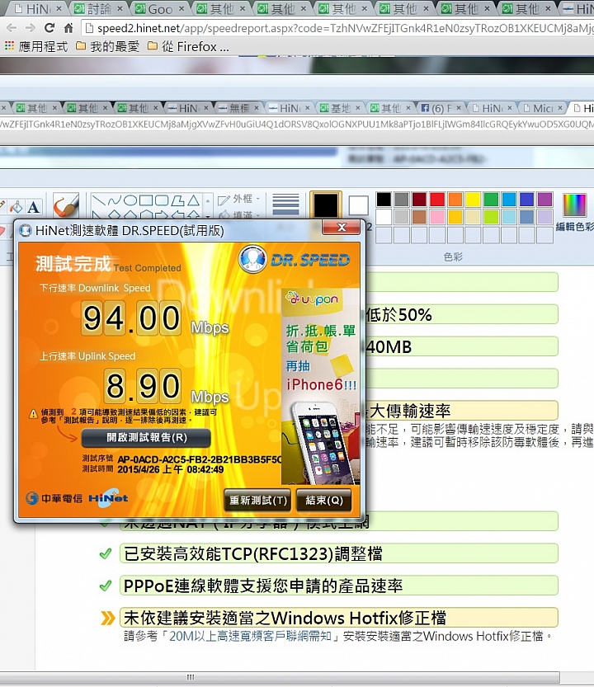Close the Goo tab

[x=181, y=8]
